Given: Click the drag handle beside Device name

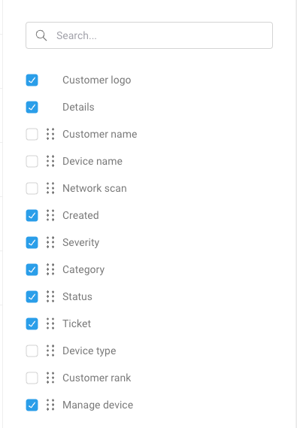Looking at the screenshot, I should (x=50, y=161).
